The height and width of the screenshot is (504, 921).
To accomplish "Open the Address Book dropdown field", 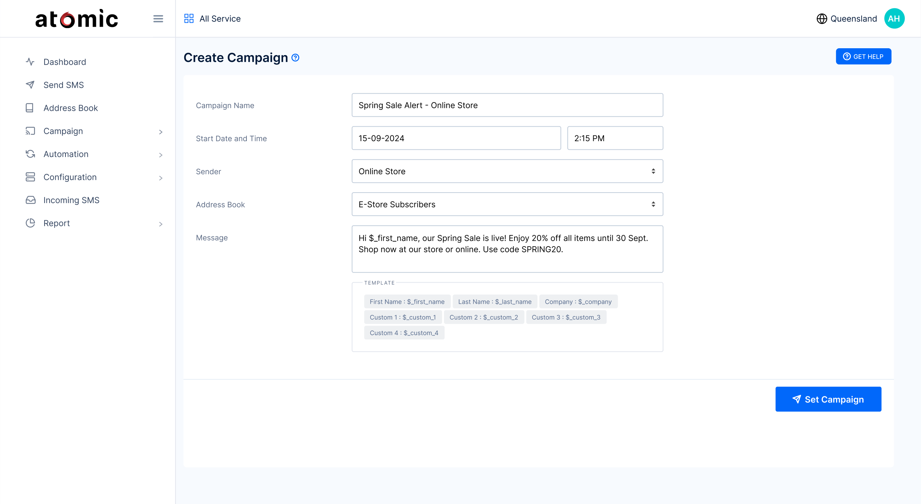I will (507, 204).
